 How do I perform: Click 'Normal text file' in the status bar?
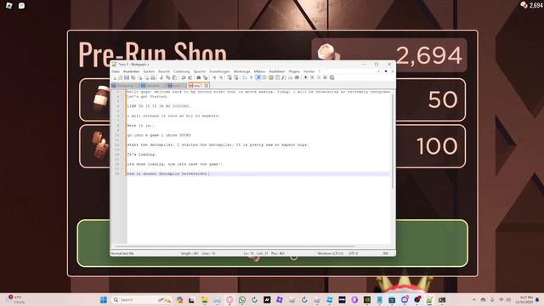click(x=122, y=253)
